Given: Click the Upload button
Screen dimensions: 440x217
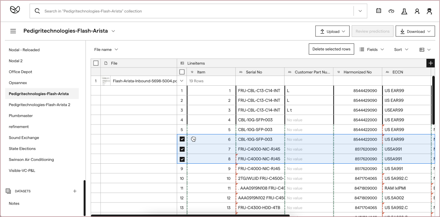Looking at the screenshot, I should point(332,31).
